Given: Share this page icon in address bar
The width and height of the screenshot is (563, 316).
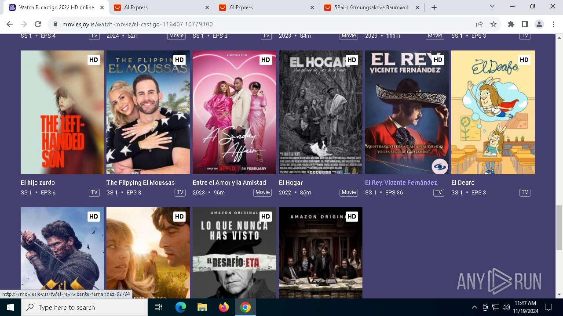Looking at the screenshot, I should point(479,24).
